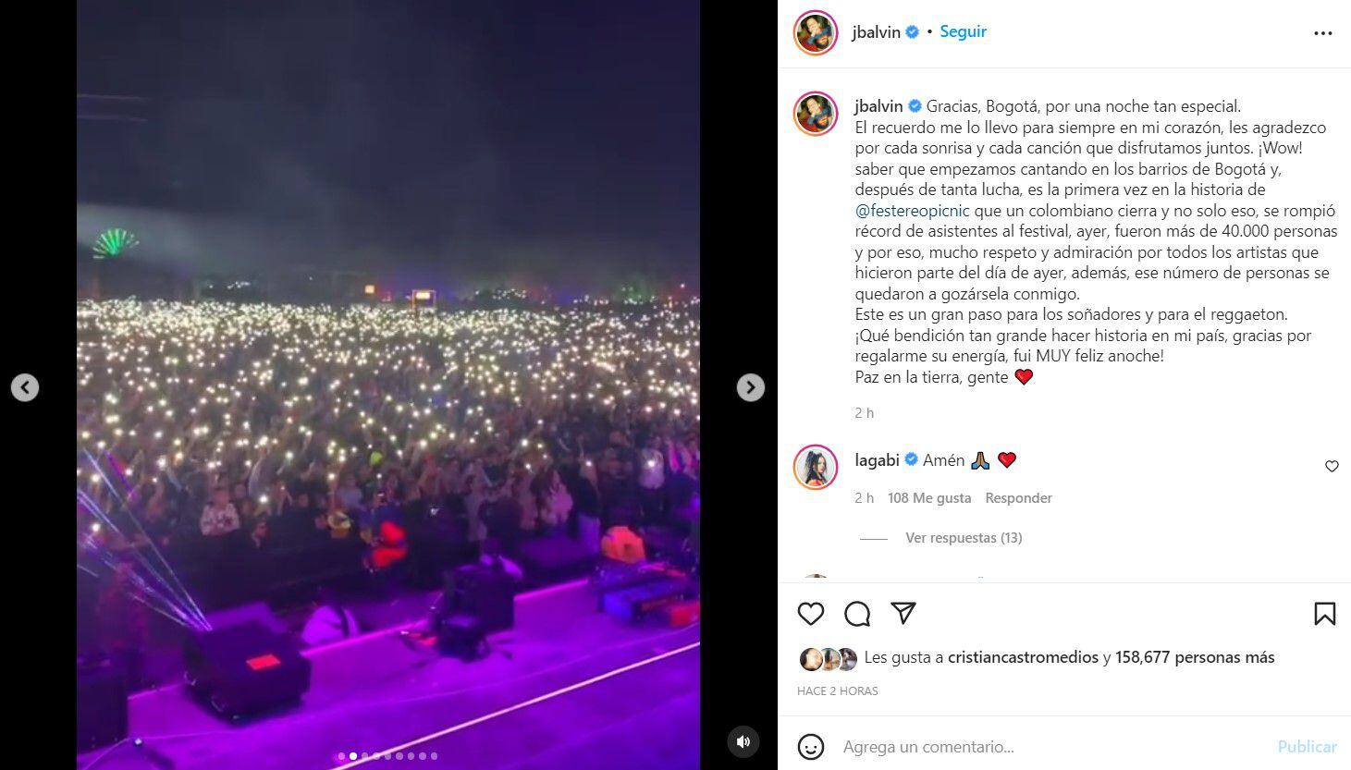The width and height of the screenshot is (1351, 770).
Task: Submit comment with Publicar button
Action: pyautogui.click(x=1307, y=747)
